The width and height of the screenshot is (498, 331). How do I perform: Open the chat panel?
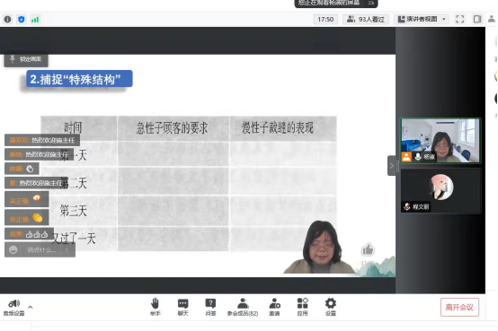pos(183,307)
